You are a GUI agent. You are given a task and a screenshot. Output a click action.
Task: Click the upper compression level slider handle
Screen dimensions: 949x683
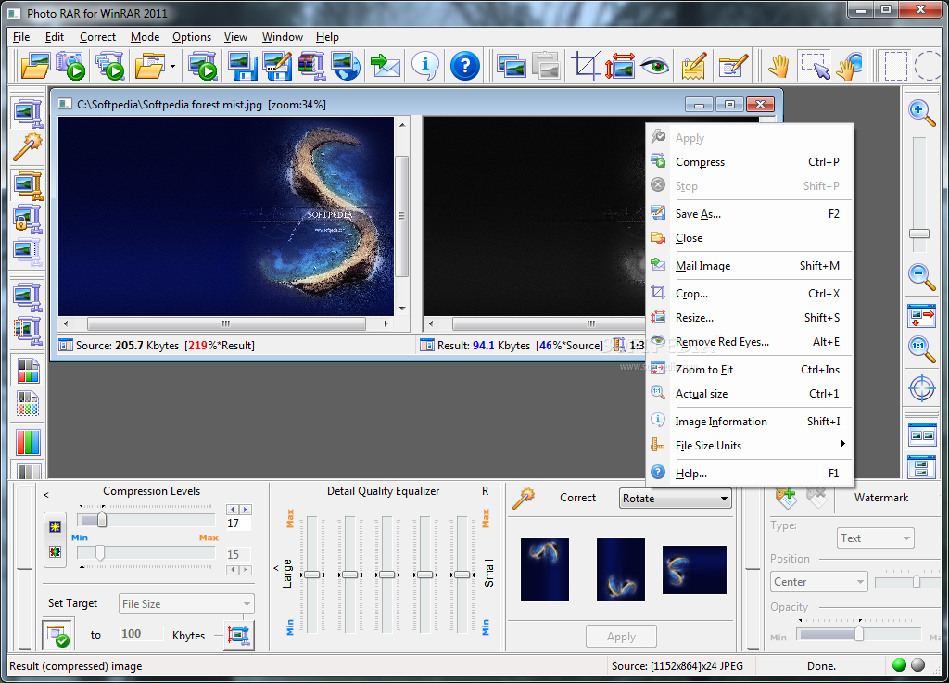pos(102,520)
